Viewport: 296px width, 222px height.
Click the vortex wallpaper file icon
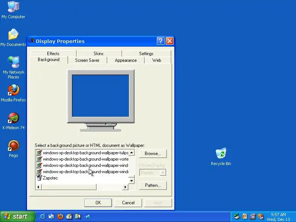coord(39,159)
